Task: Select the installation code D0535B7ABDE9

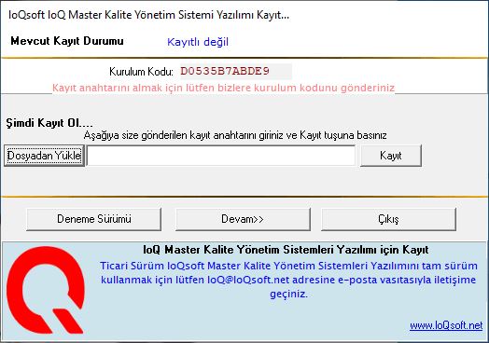Action: coord(225,72)
